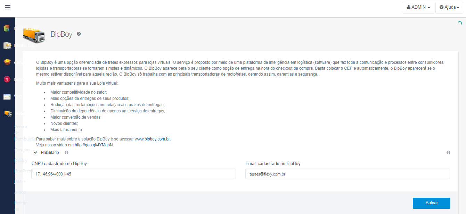Follow the www.bipboy.com.br link
Viewport: 466px width, 214px height.
(153, 139)
